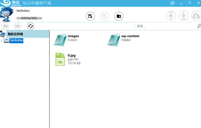Click the upload file icon with up arrow
Viewport: 201px width, 128px height.
click(x=90, y=16)
